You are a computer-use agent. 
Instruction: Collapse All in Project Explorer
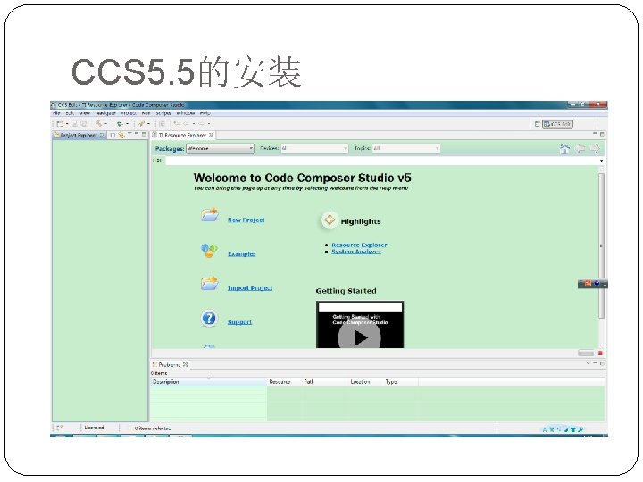pos(113,135)
